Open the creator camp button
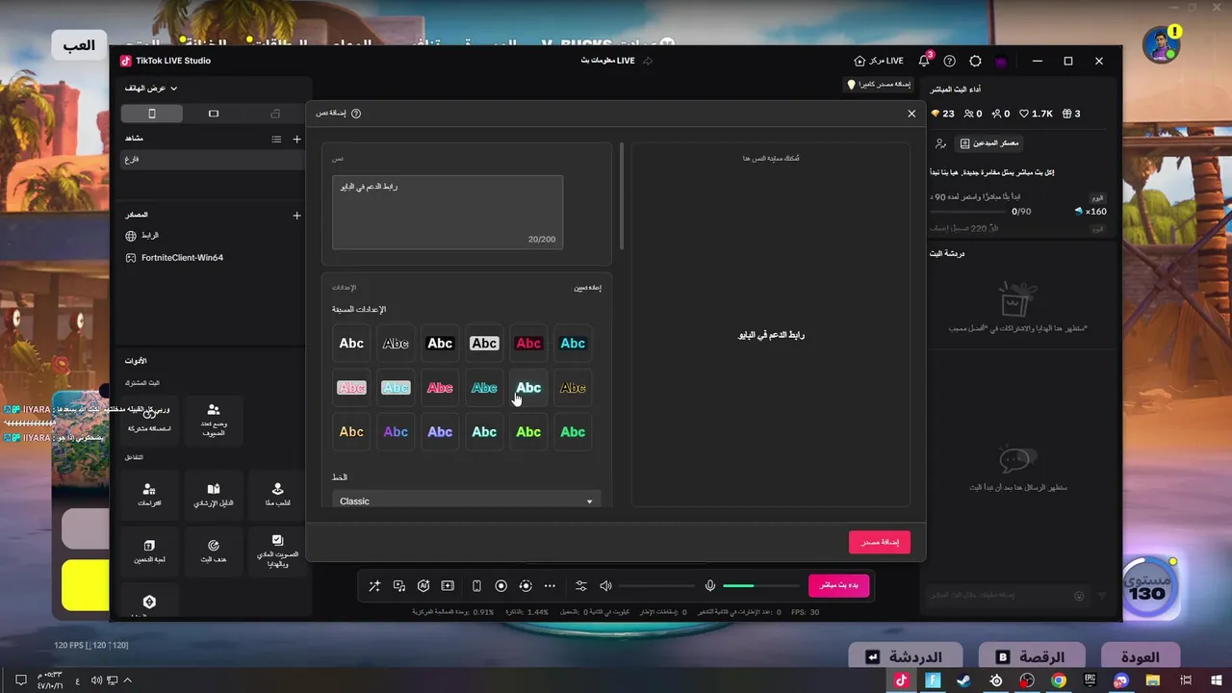 (989, 142)
